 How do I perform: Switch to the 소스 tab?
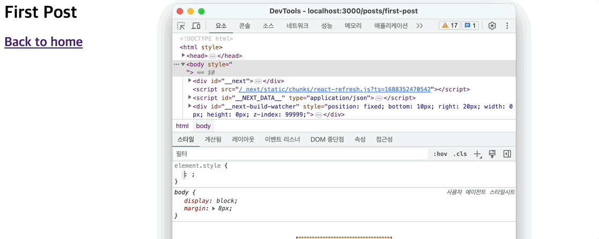point(268,26)
